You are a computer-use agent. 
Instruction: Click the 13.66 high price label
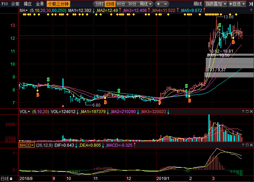(228, 17)
